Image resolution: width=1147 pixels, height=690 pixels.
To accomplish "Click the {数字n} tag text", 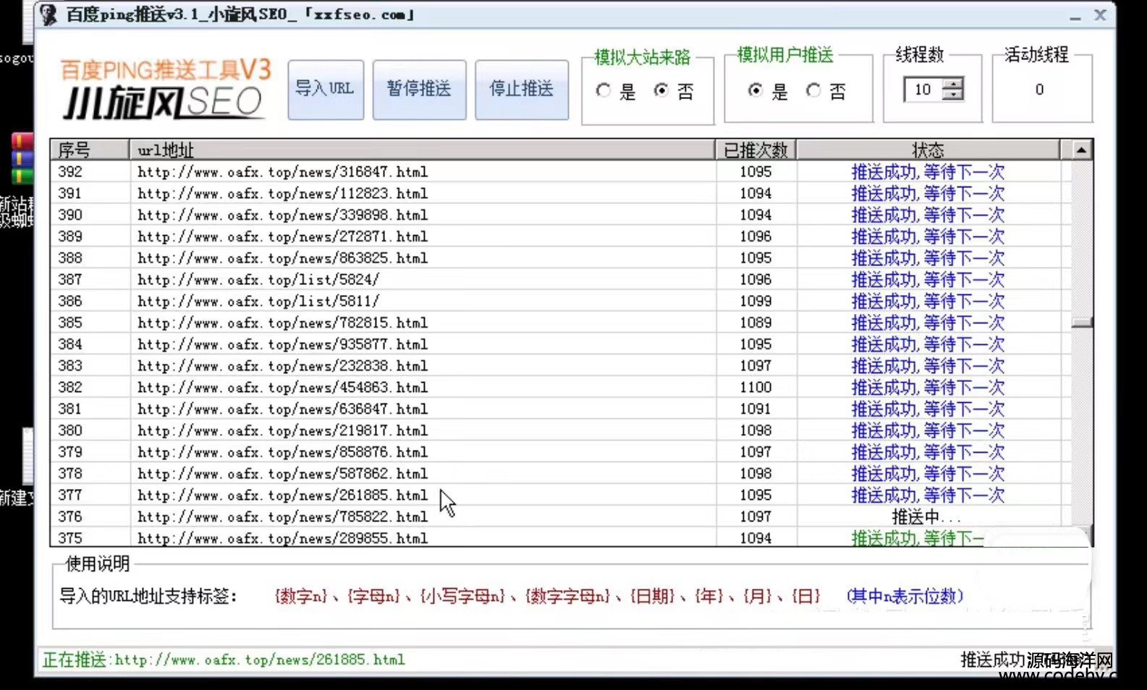I will click(x=301, y=597).
